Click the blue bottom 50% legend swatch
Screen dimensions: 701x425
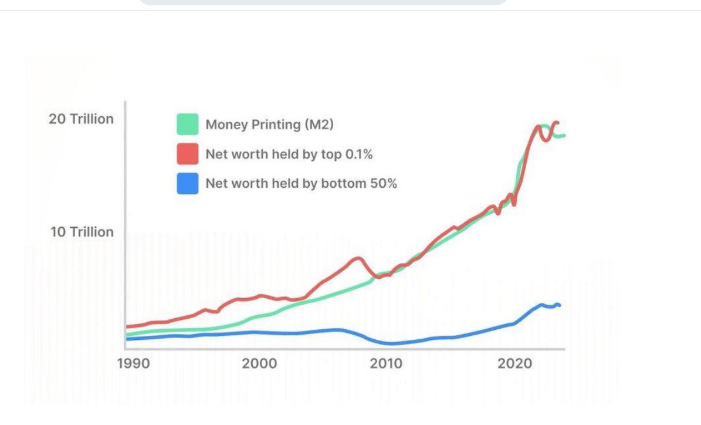coord(188,184)
